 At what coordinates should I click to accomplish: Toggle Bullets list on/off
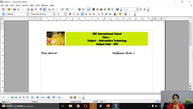pos(103,14)
